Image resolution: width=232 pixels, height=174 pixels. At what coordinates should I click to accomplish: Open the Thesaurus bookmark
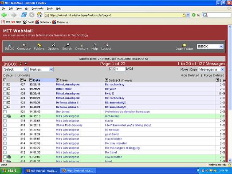60,22
